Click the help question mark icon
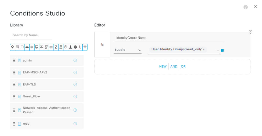Screen dimensions: 262x136 click(x=246, y=7)
